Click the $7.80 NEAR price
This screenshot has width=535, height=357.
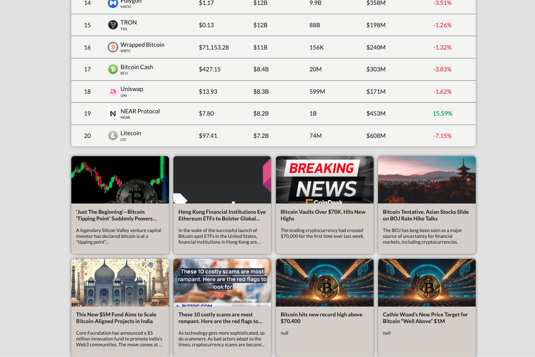(206, 113)
